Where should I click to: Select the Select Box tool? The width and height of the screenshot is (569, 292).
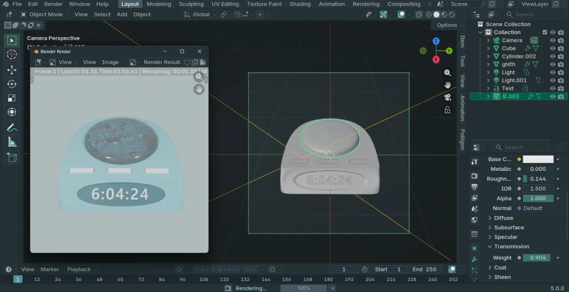click(12, 40)
